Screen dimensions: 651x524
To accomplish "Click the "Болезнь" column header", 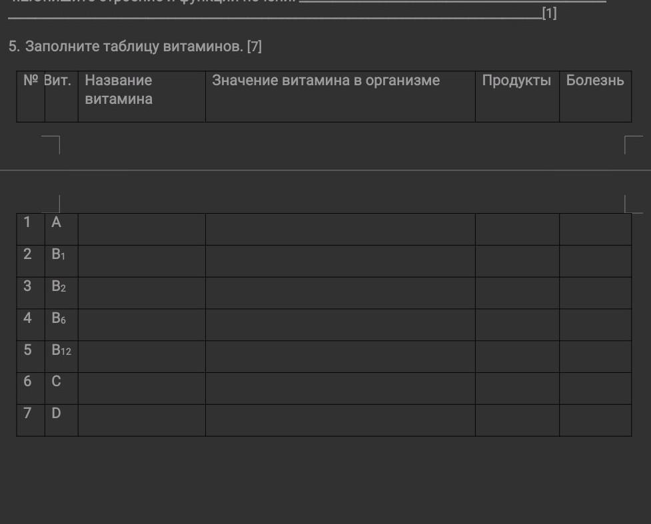I will click(x=595, y=81).
